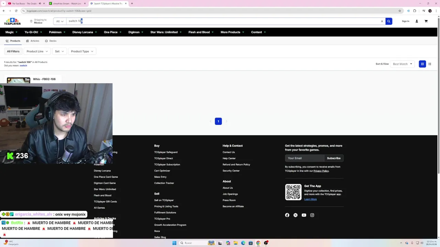Open Privacy Policy link

[x=321, y=171]
